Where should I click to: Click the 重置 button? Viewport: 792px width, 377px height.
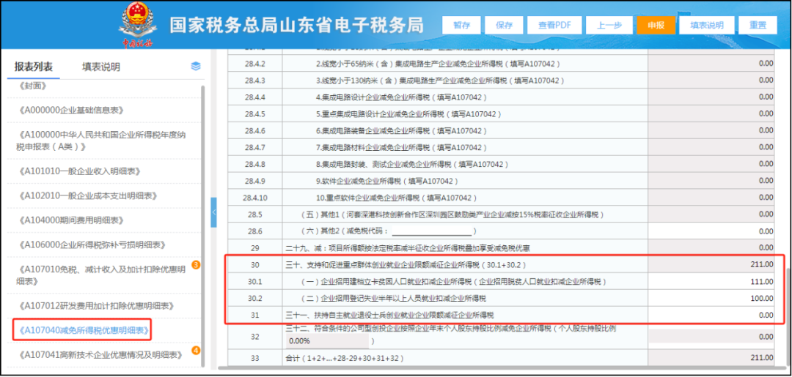[758, 25]
